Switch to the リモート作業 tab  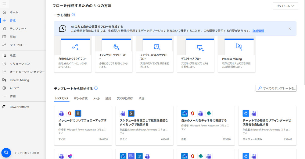pyautogui.click(x=81, y=99)
